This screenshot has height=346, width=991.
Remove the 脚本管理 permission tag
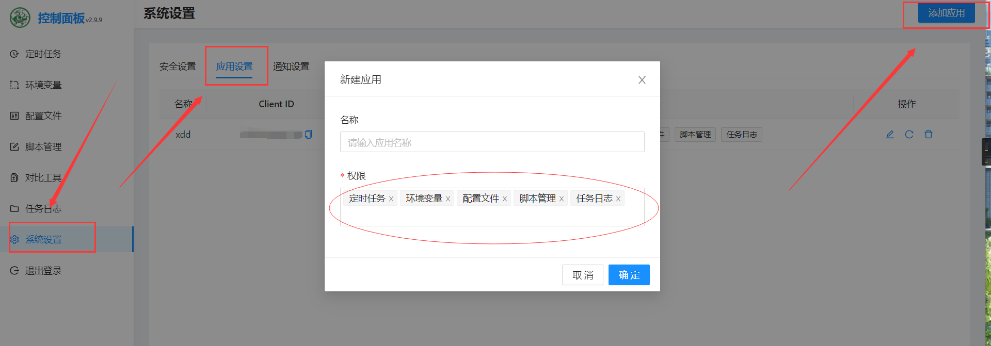tap(562, 199)
